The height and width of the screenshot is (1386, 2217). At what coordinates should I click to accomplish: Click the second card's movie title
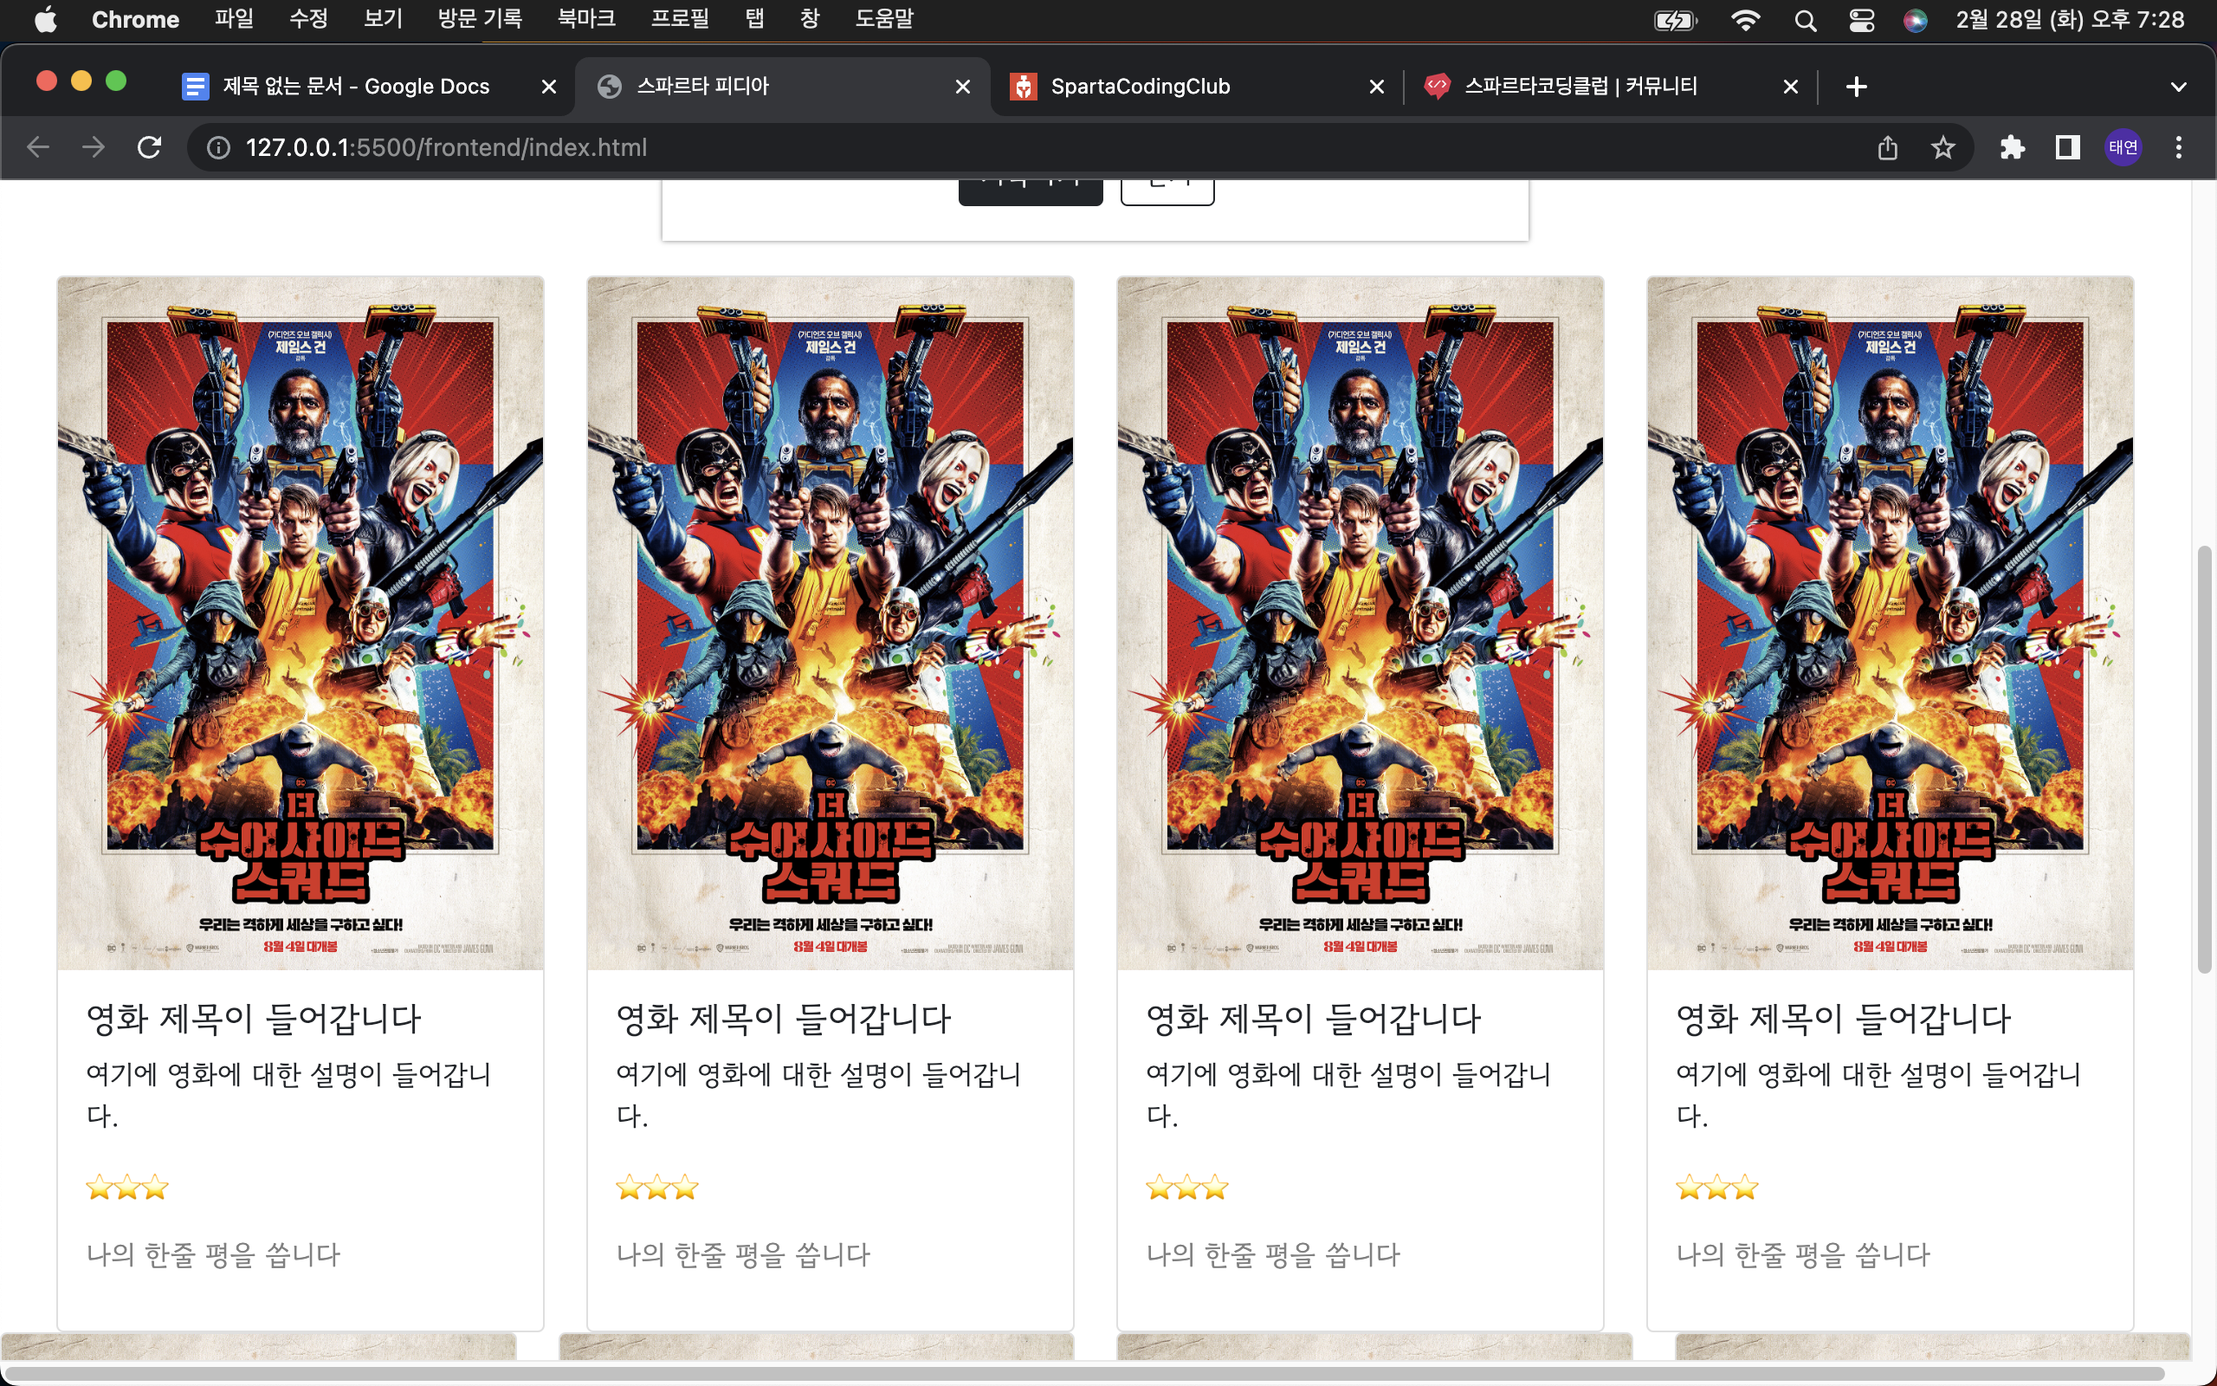[785, 1019]
